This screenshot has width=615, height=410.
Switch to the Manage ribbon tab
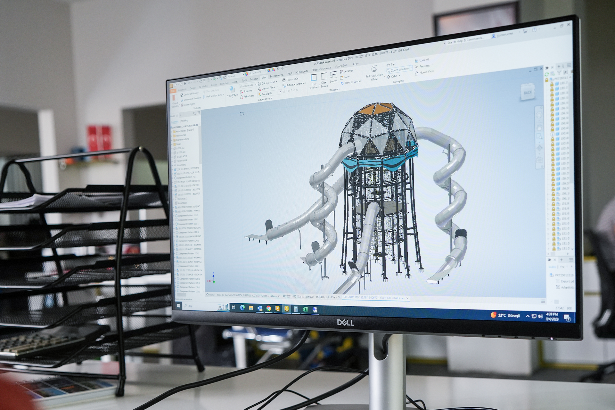pos(254,79)
